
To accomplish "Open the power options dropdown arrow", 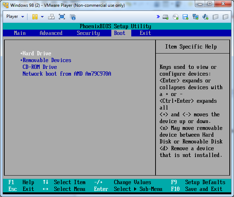I will pos(42,17).
